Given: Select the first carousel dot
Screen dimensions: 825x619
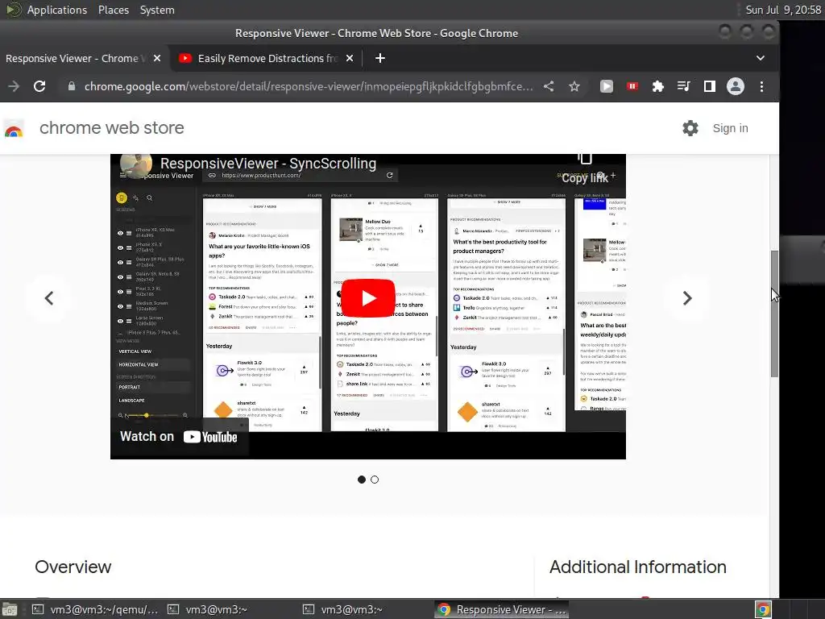Looking at the screenshot, I should tap(362, 480).
